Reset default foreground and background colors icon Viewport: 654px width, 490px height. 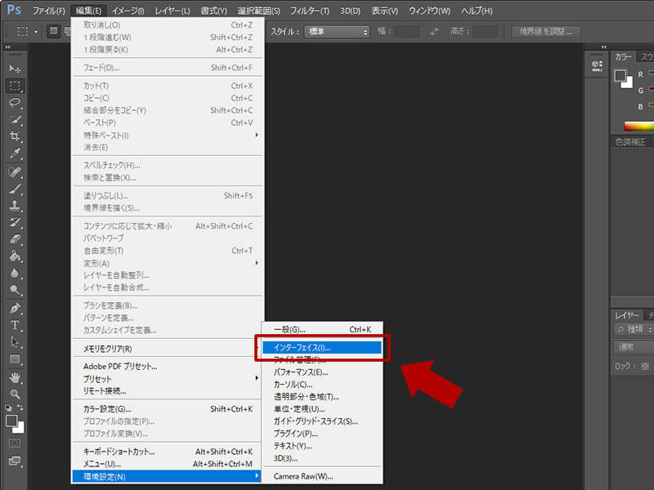coord(8,408)
